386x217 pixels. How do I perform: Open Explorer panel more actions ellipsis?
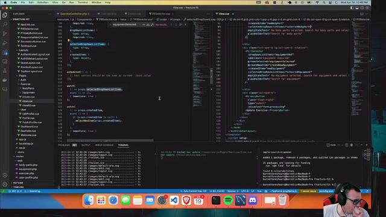pyautogui.click(x=49, y=14)
